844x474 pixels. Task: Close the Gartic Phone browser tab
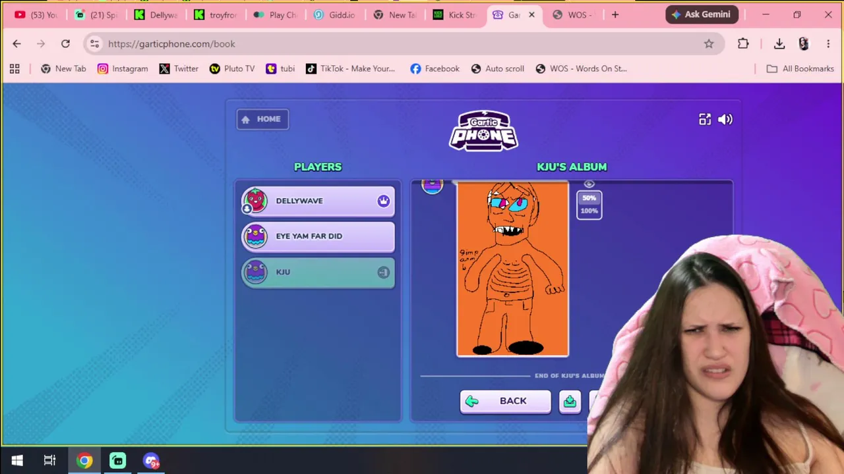[531, 15]
